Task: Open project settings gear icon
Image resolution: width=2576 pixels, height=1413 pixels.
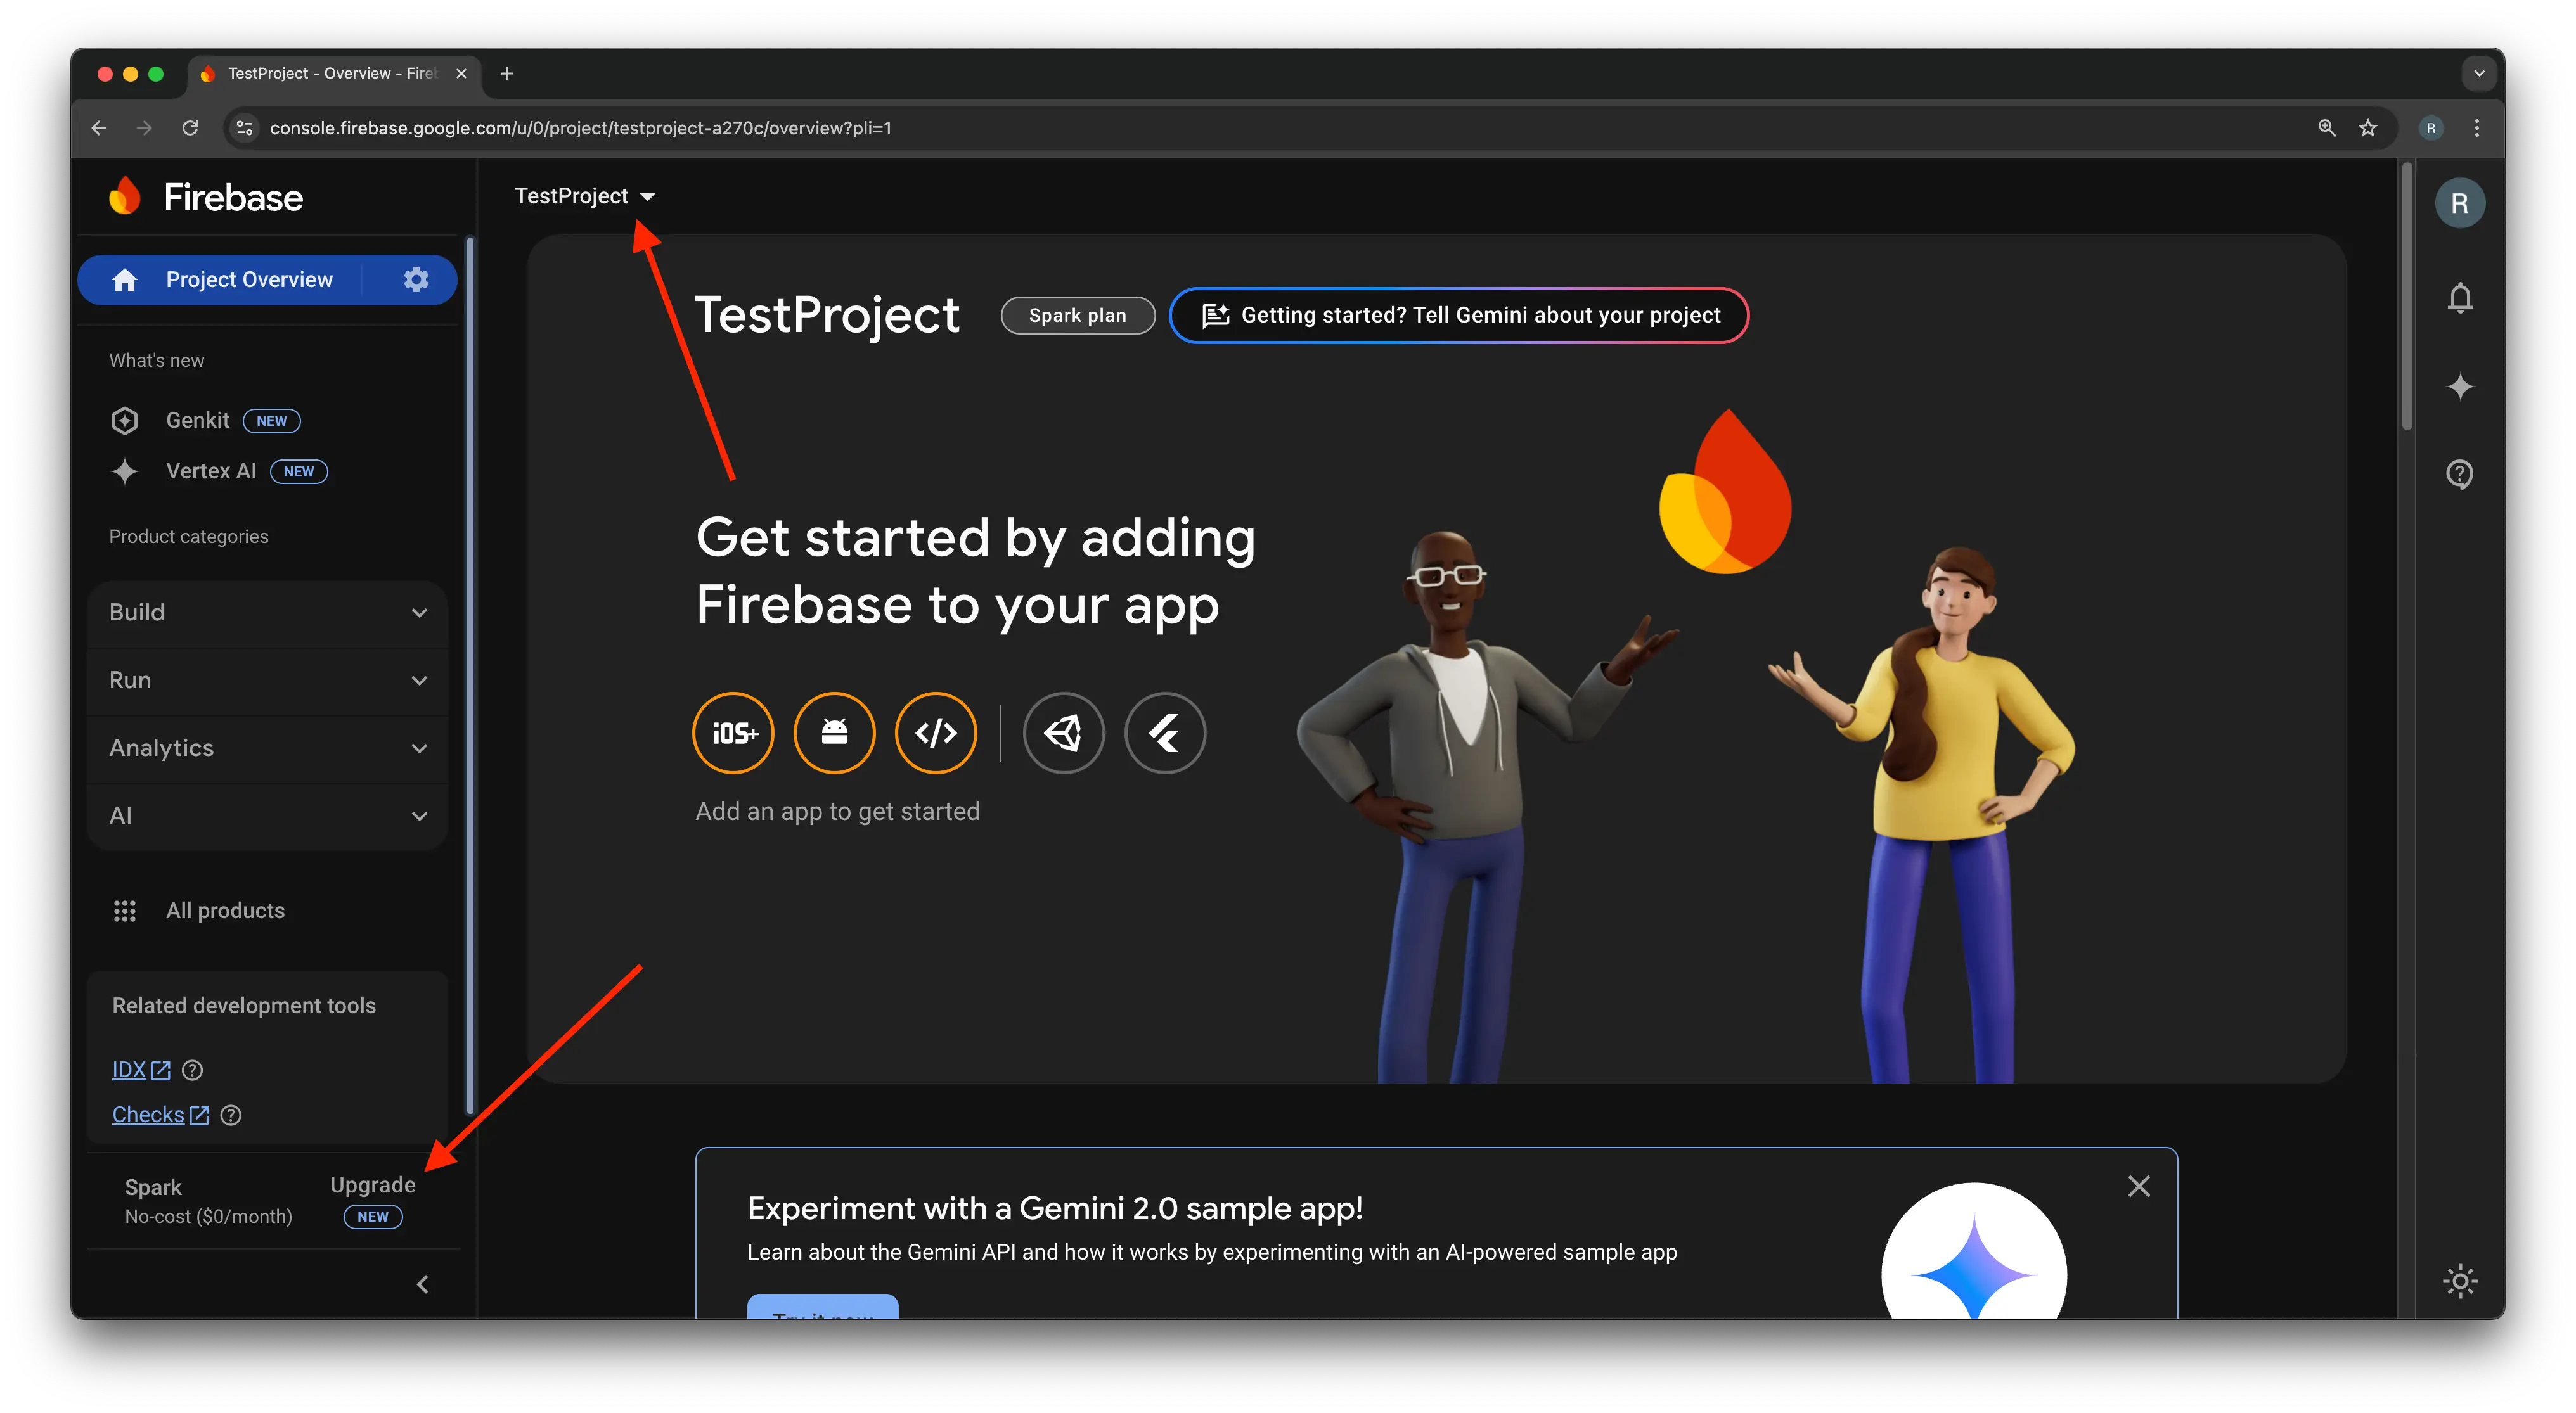Action: [x=416, y=280]
